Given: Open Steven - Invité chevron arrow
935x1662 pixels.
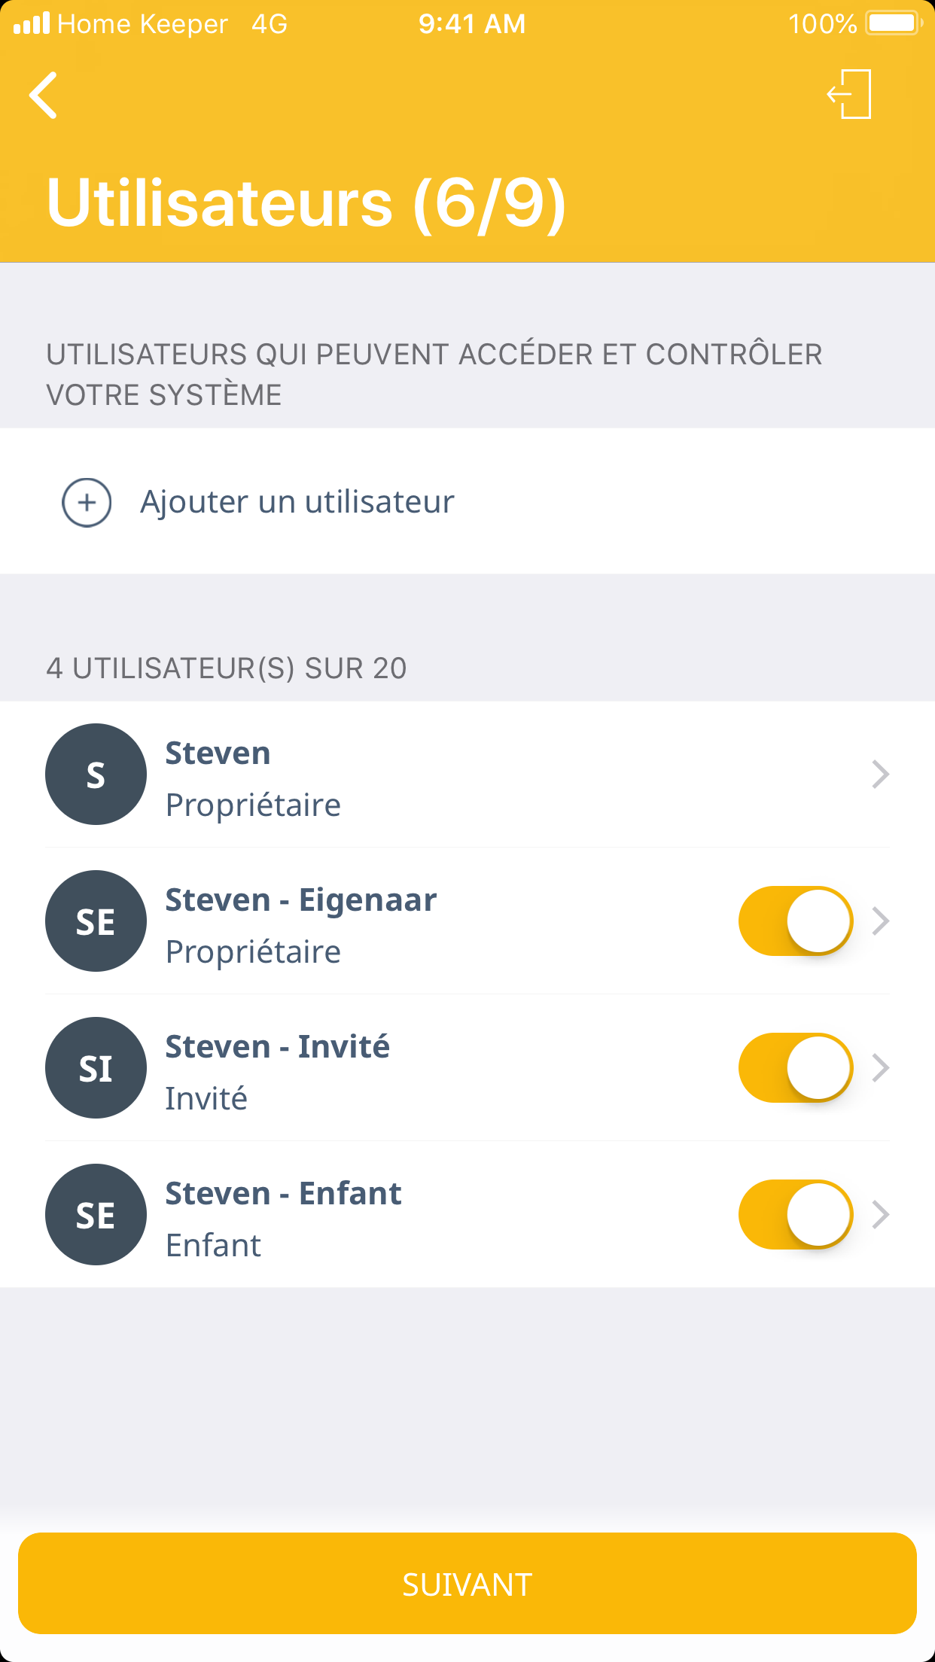Looking at the screenshot, I should click(x=880, y=1068).
